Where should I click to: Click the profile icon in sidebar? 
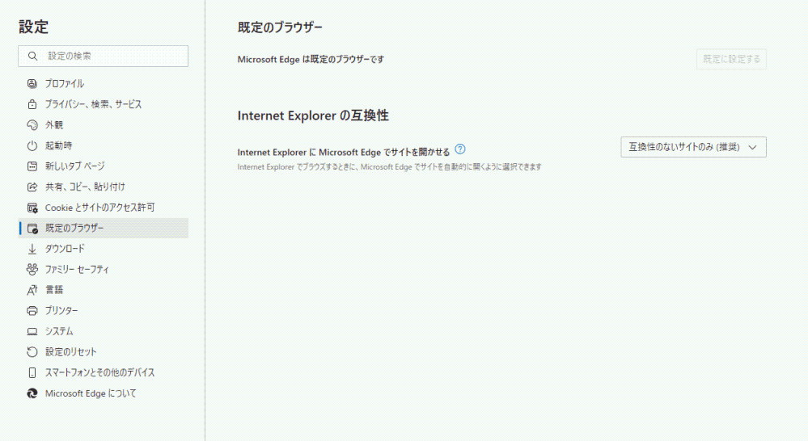(32, 83)
